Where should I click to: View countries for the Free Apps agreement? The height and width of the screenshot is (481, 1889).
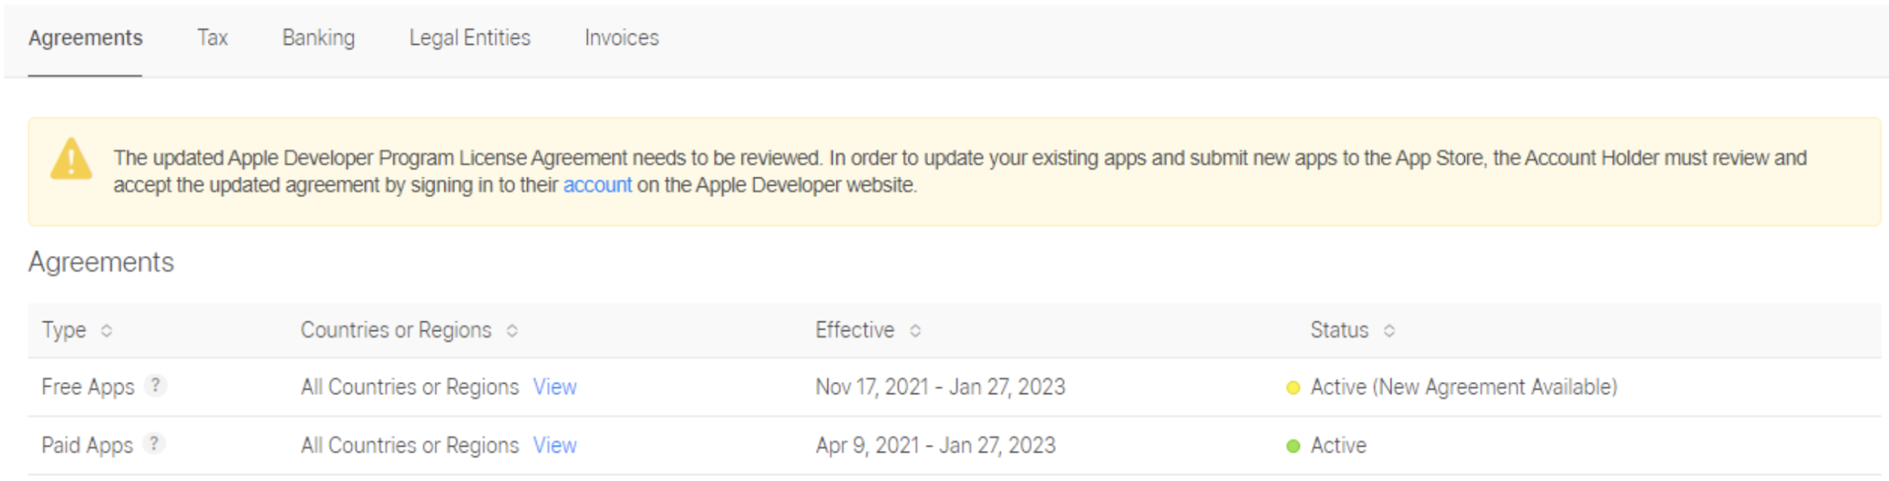click(555, 387)
